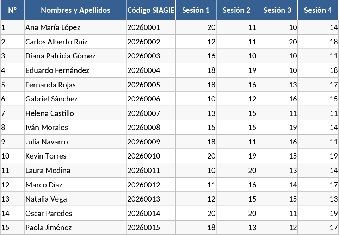Click the N° header cell

12,10
